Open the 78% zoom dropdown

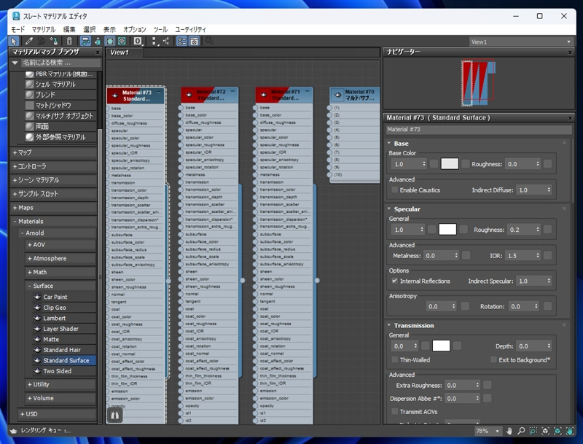pyautogui.click(x=488, y=431)
